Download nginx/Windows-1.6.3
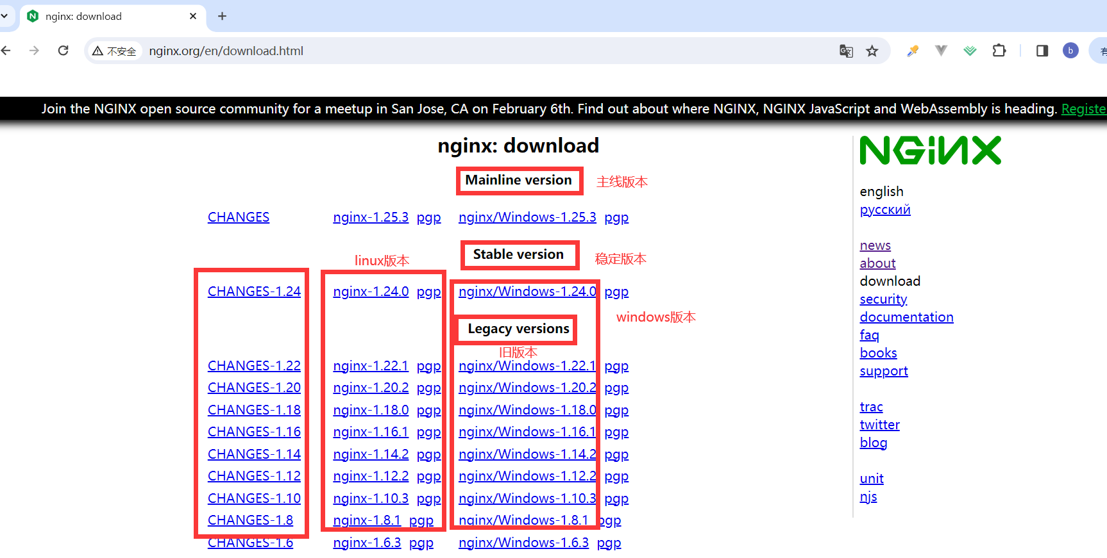The image size is (1107, 558). coord(523,543)
